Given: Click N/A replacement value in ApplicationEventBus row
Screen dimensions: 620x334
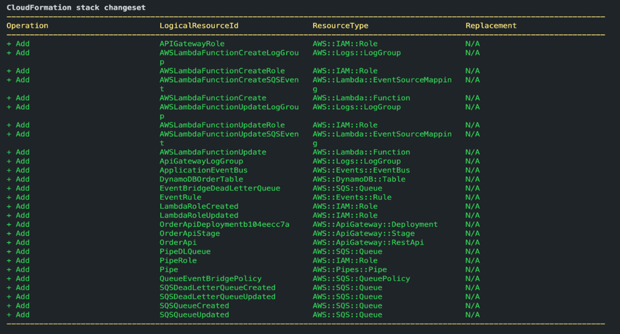Looking at the screenshot, I should click(473, 170).
